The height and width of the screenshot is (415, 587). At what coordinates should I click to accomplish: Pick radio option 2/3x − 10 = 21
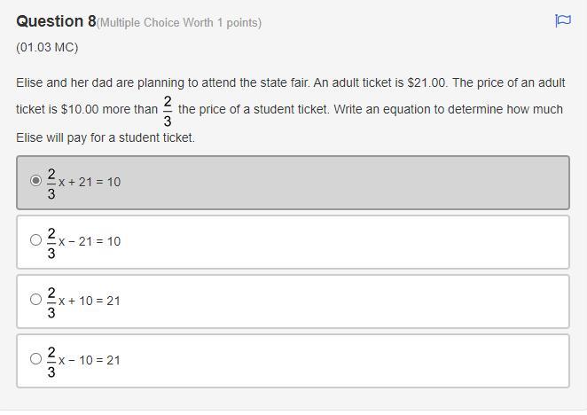tap(35, 358)
